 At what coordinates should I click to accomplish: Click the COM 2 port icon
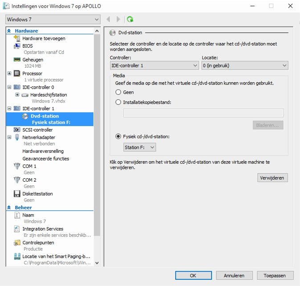coord(17,180)
